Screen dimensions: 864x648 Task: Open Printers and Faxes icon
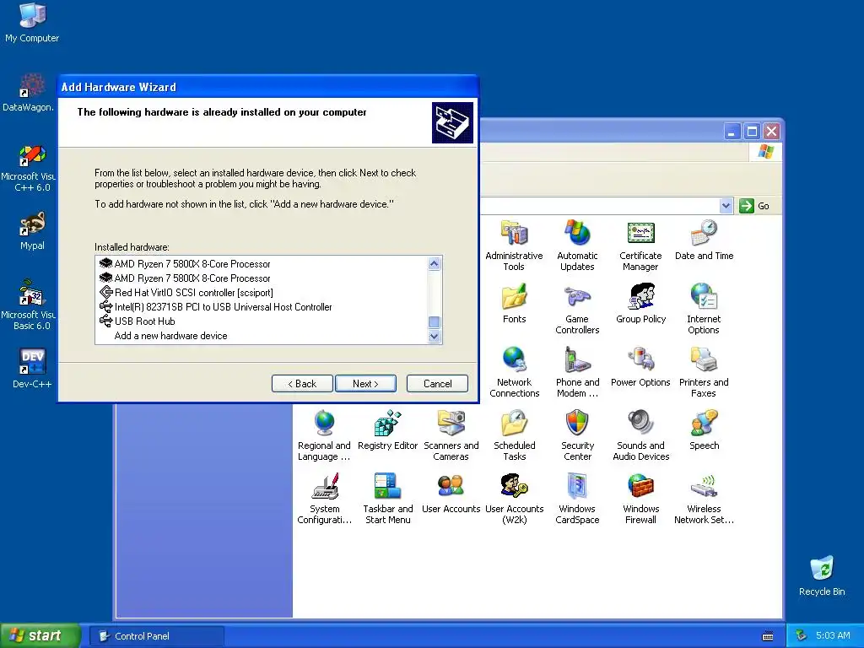click(704, 372)
